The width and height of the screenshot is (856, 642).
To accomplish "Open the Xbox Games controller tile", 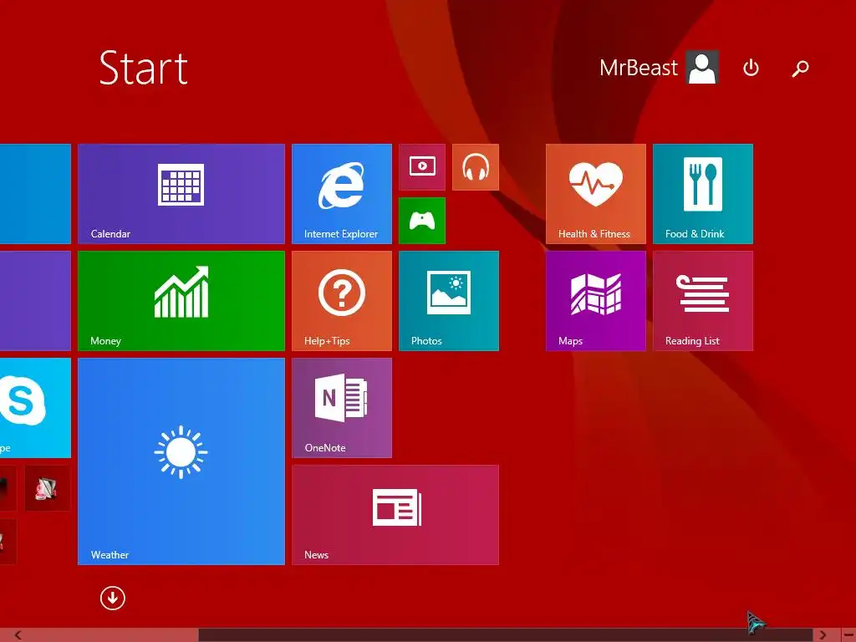I will (422, 221).
